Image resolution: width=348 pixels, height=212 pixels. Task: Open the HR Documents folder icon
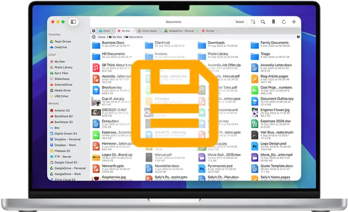(x=96, y=56)
